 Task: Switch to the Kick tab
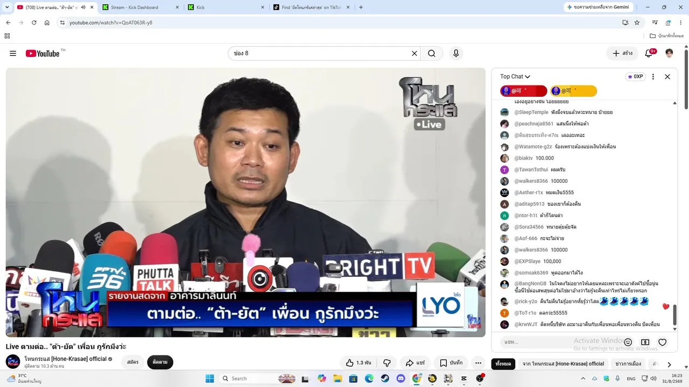coord(226,8)
